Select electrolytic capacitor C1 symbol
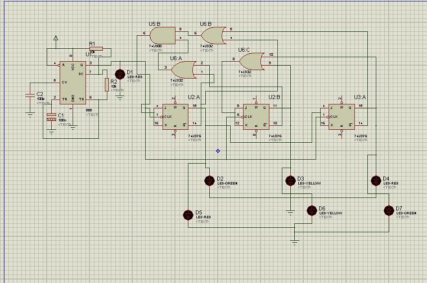 [x=51, y=117]
